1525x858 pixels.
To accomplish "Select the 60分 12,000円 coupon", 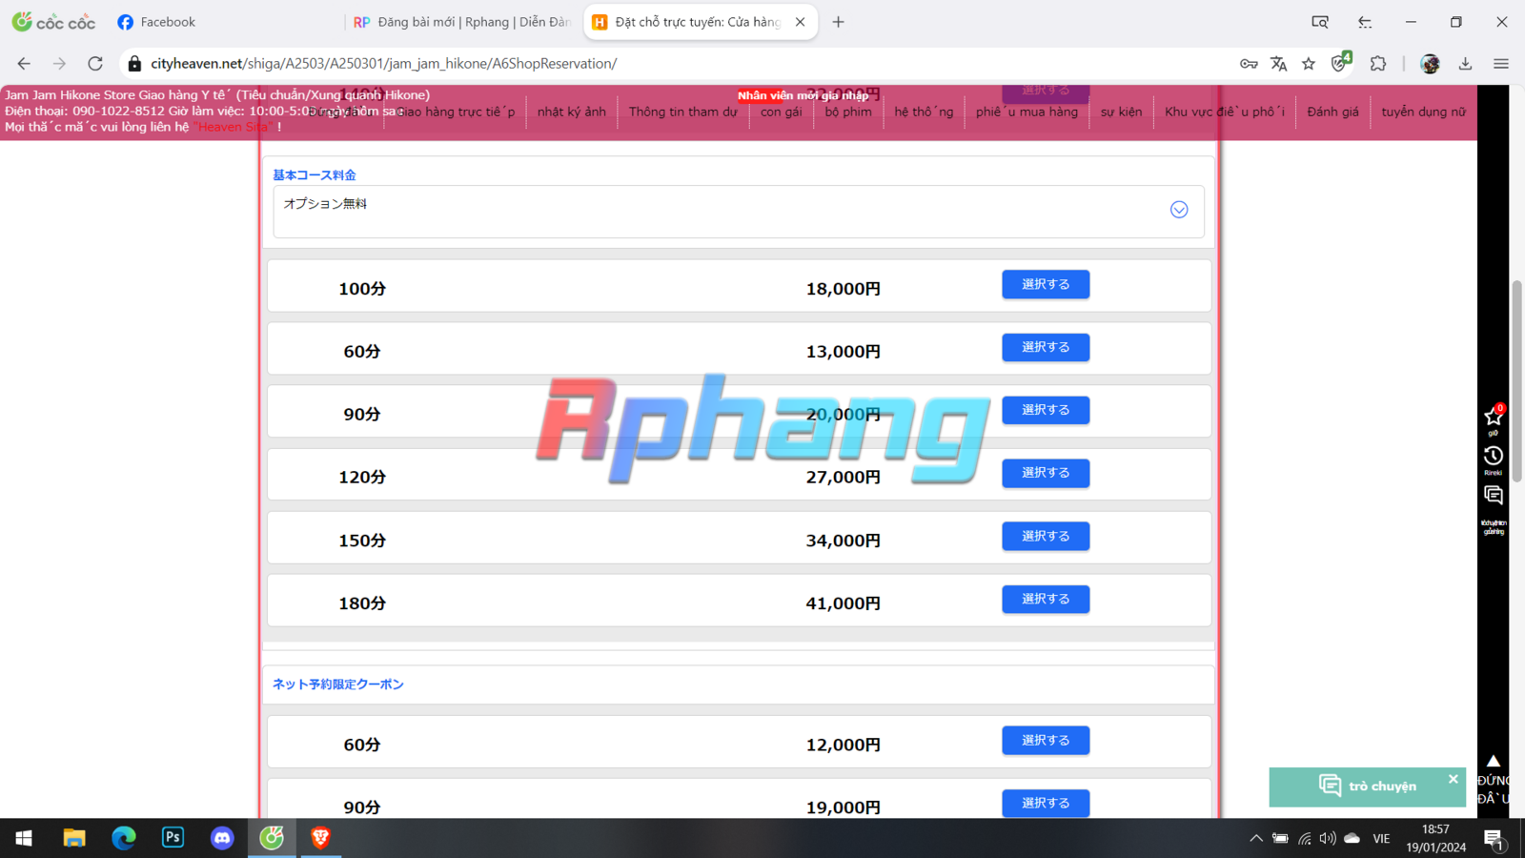I will point(1046,740).
